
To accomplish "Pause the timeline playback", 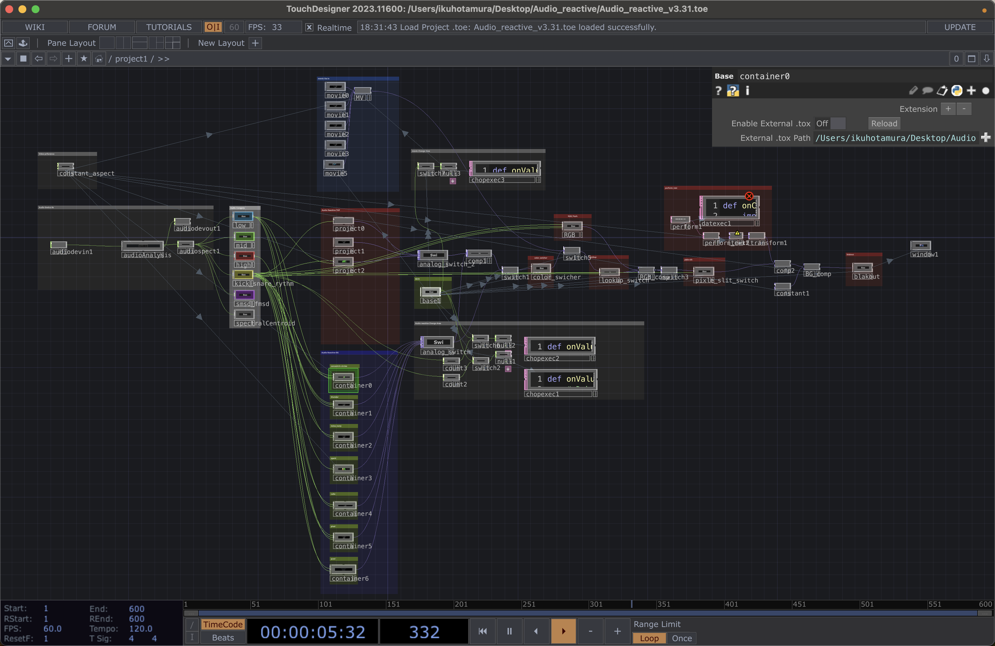I will 509,631.
